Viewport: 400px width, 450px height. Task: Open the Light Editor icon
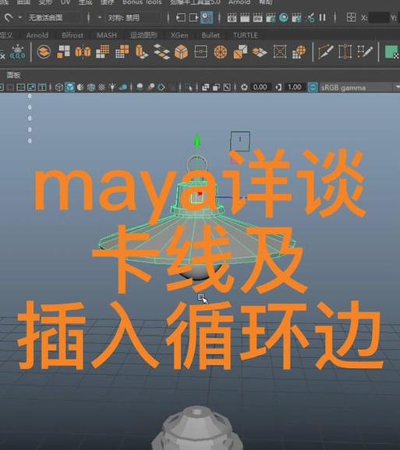310,18
